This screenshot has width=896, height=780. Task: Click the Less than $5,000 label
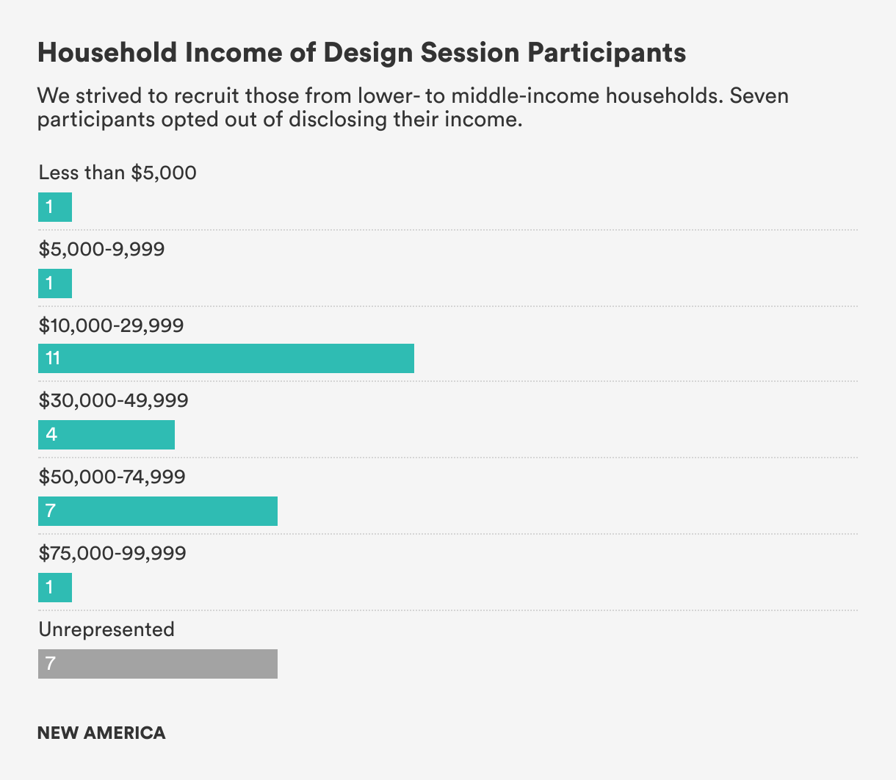118,173
